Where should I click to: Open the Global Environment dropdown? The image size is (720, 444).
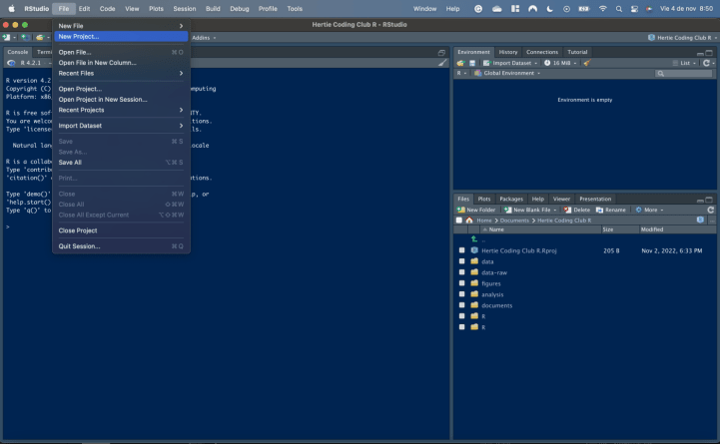point(507,74)
